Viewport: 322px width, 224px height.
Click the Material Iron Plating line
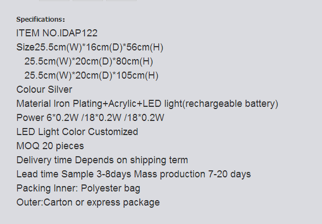(x=147, y=104)
